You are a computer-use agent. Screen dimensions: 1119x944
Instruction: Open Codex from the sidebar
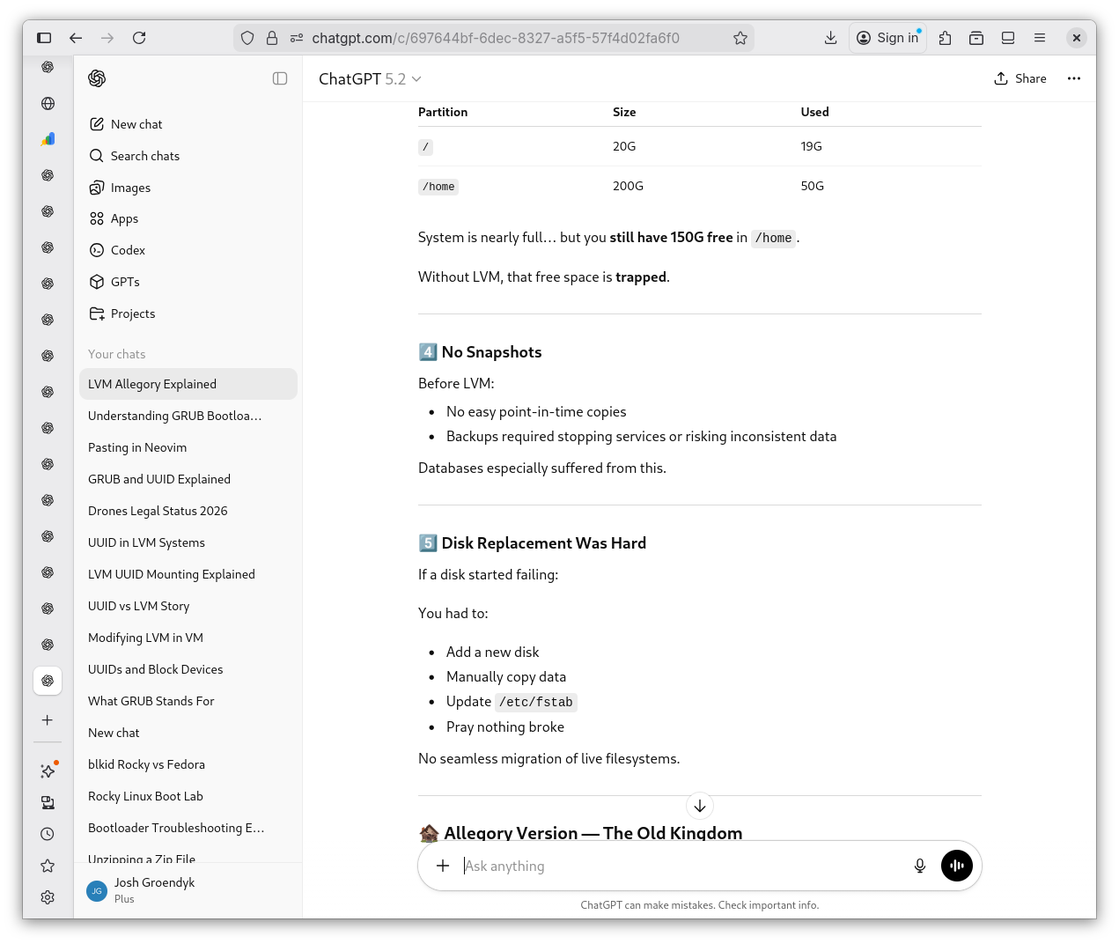(x=128, y=250)
